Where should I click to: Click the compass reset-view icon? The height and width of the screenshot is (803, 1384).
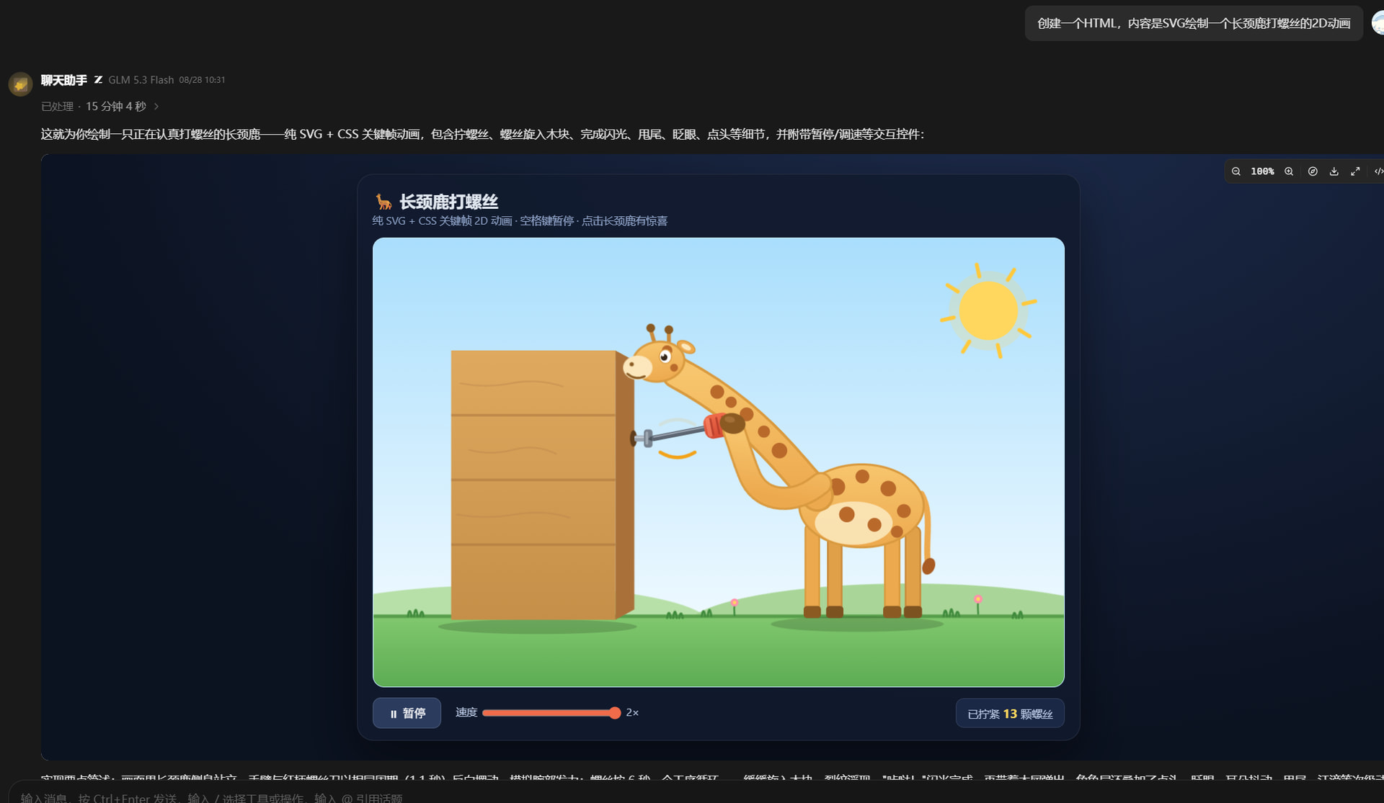click(1313, 171)
